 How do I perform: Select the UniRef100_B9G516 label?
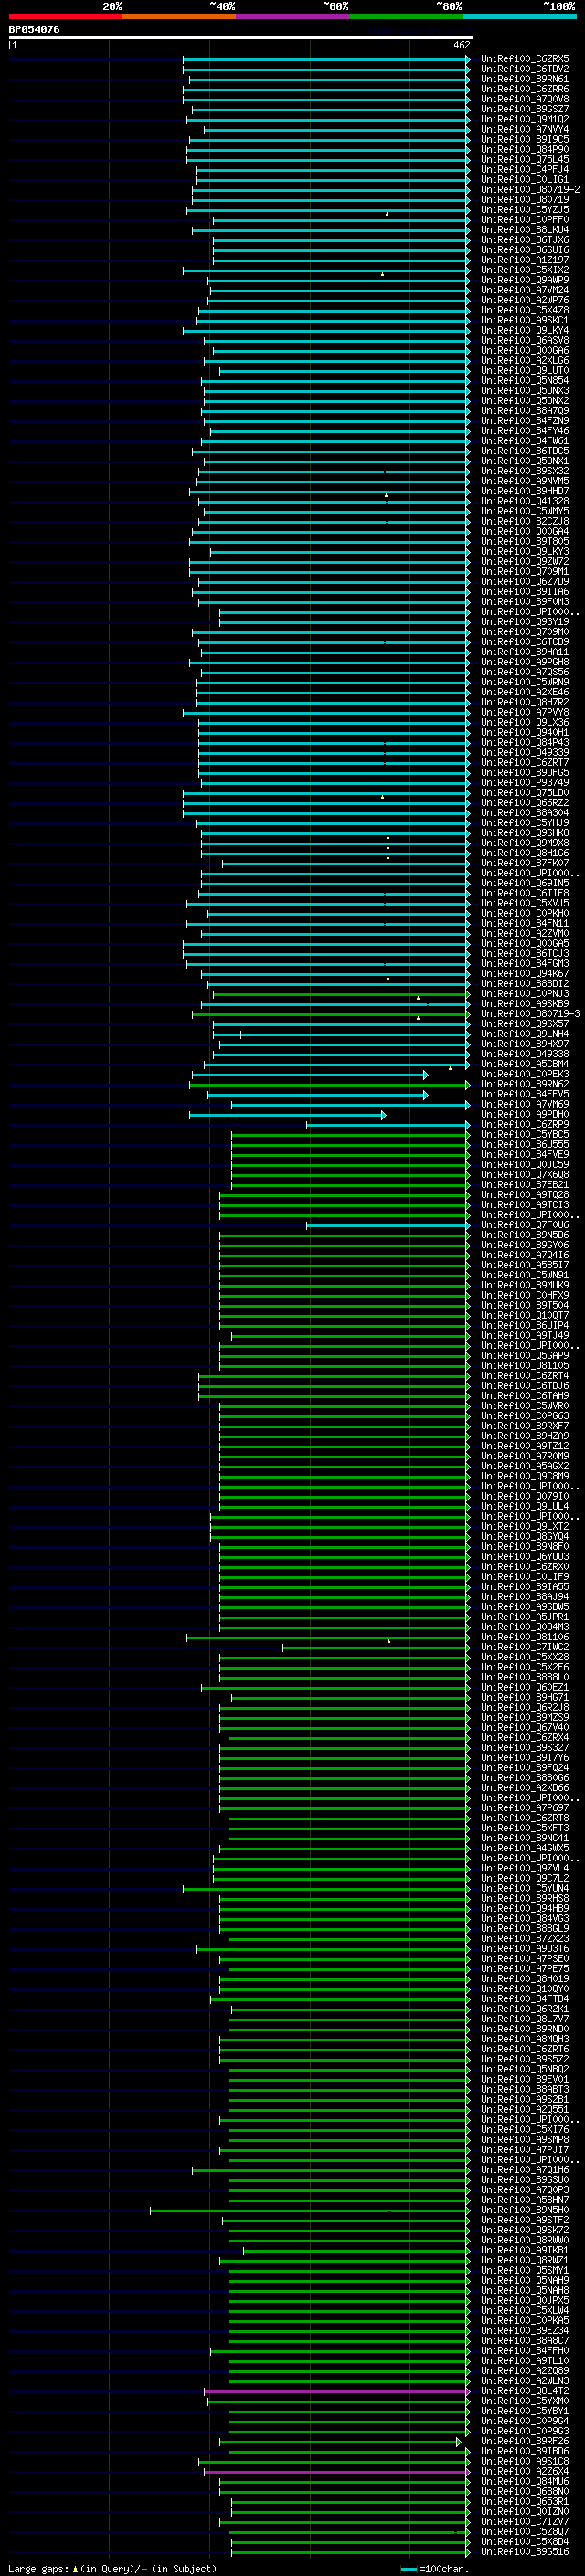(525, 2551)
